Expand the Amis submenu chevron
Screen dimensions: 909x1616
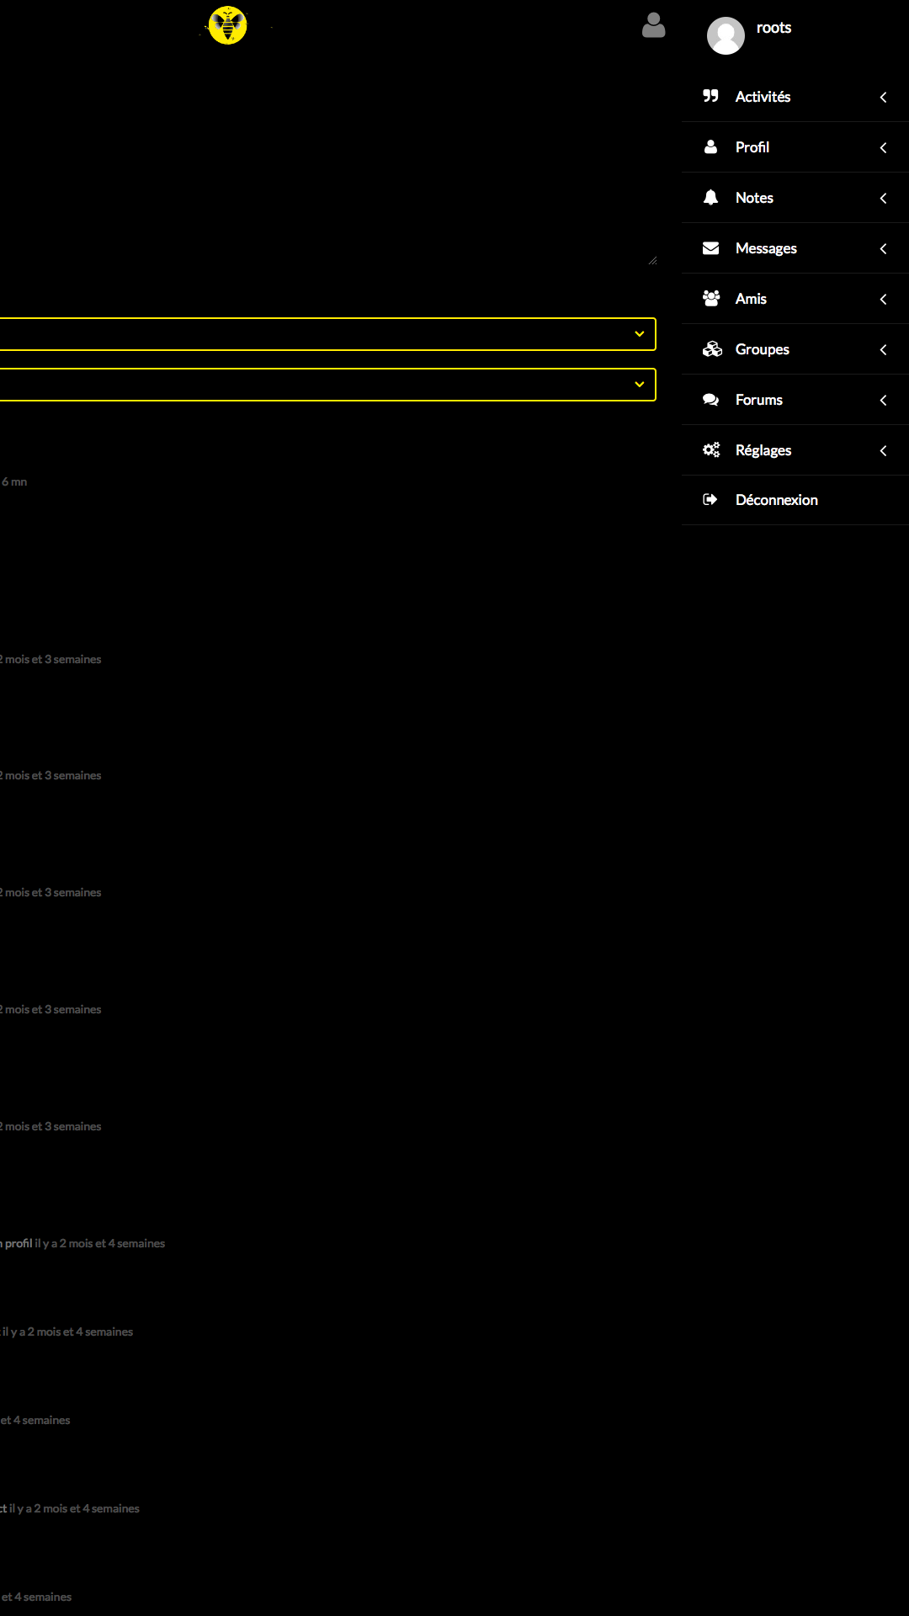point(883,299)
